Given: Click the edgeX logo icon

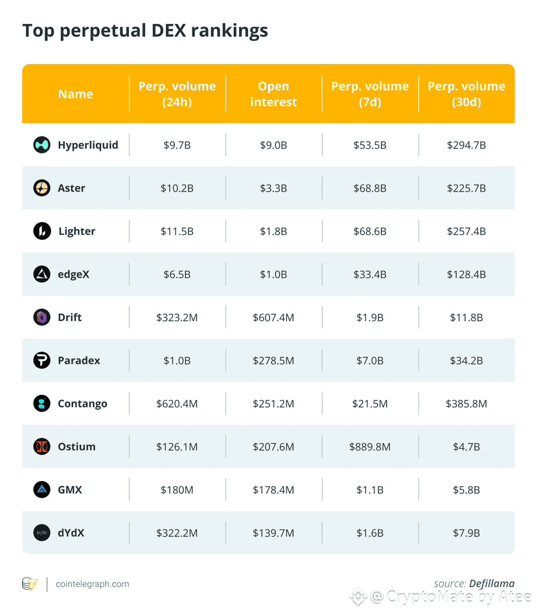Looking at the screenshot, I should coord(41,274).
